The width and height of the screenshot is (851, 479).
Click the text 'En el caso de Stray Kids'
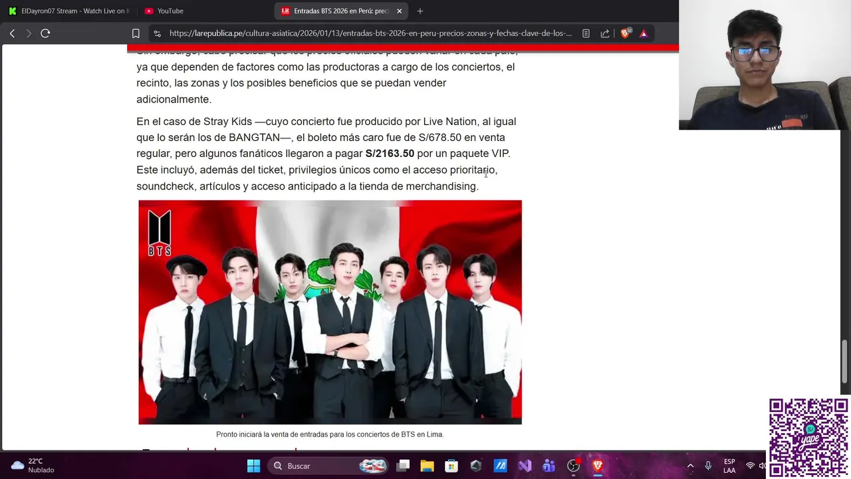coord(194,122)
